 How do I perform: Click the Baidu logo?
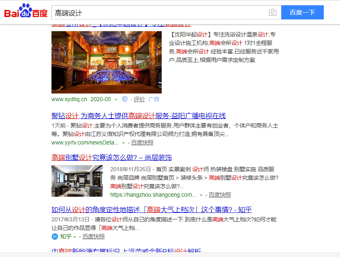26,11
